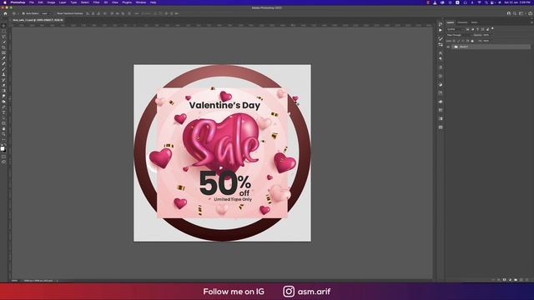This screenshot has width=534, height=300.
Task: Select the Pen tool
Action: (3, 107)
